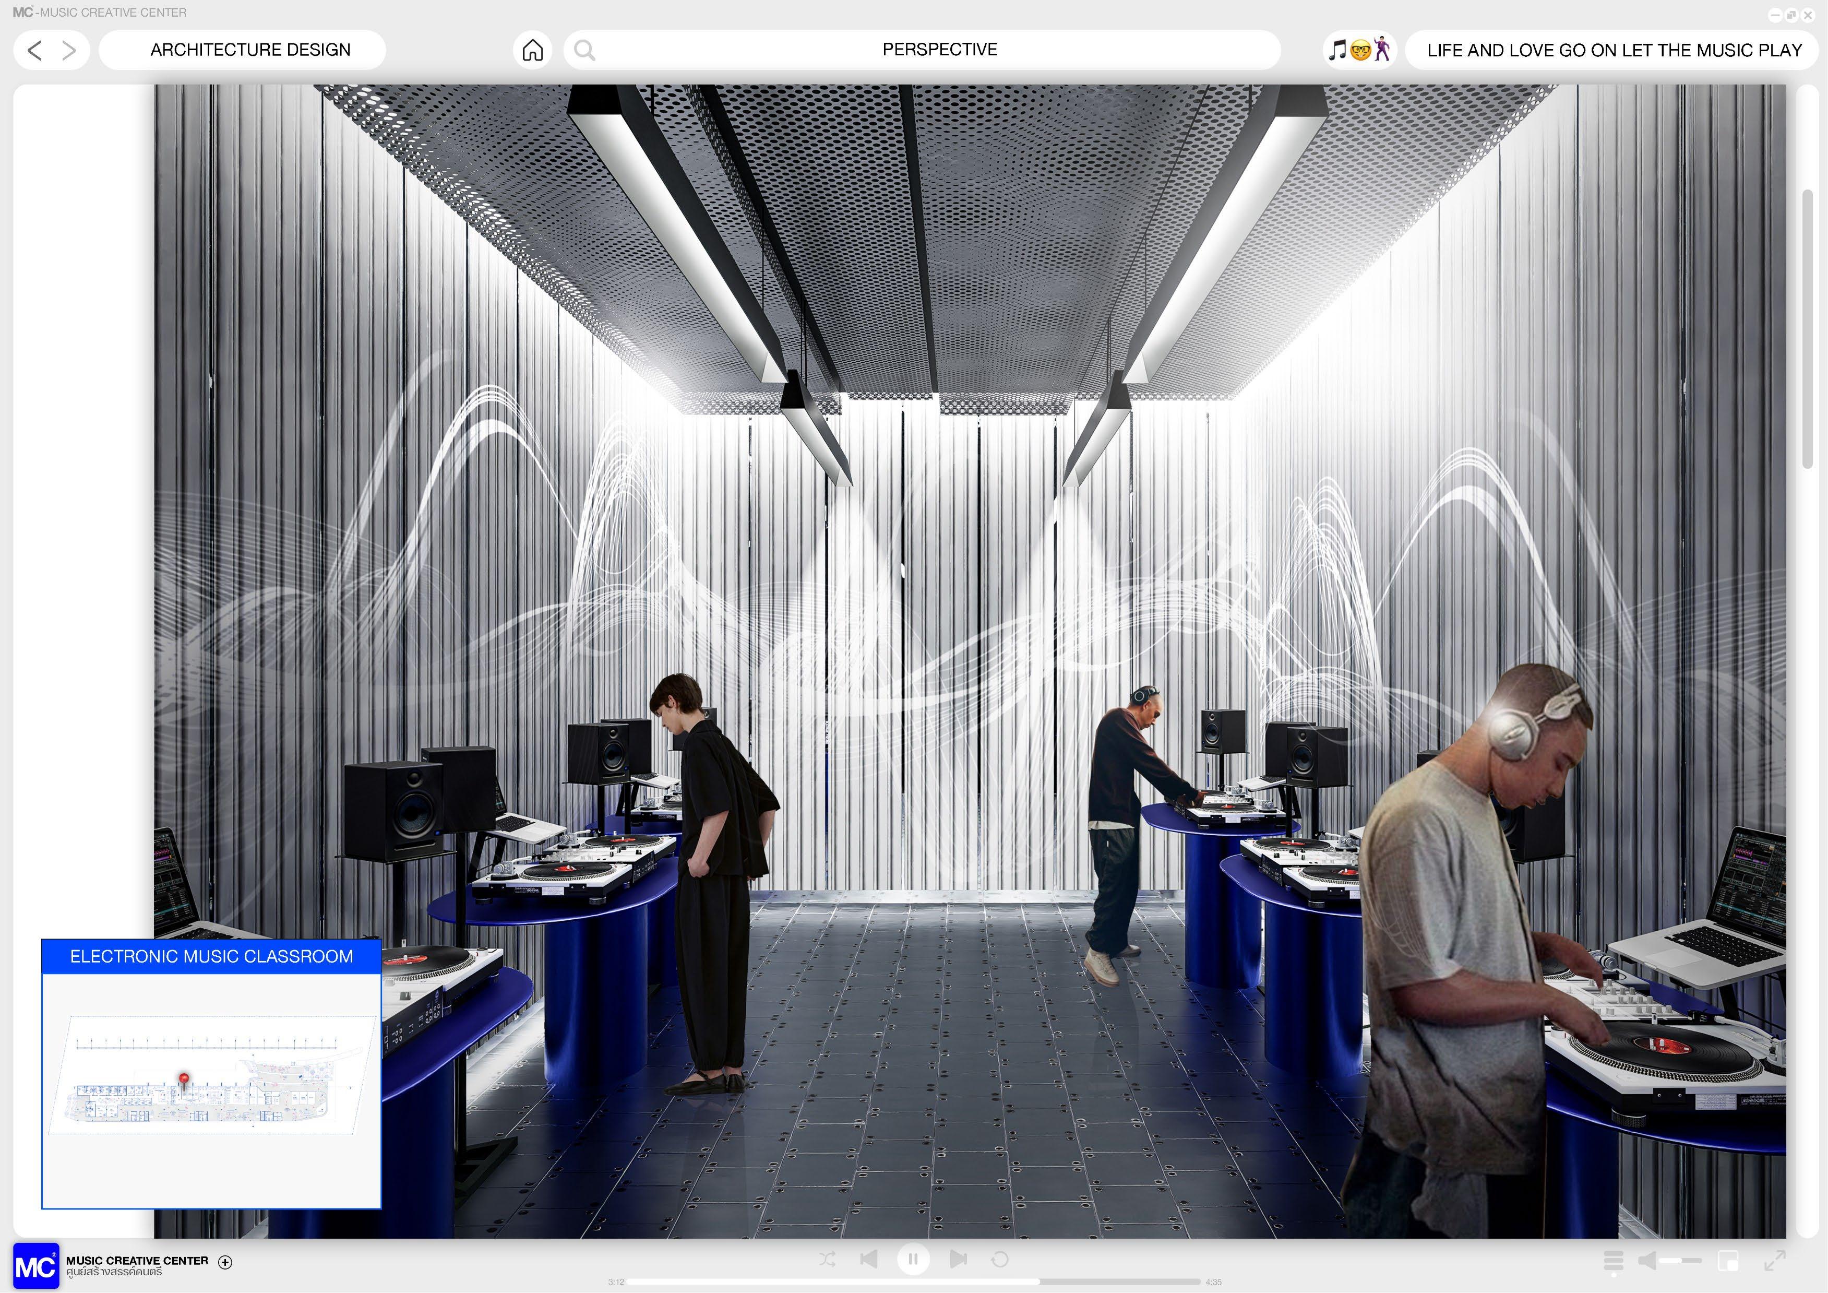
Task: Click the plus button beside Music Creative Center
Action: [225, 1261]
